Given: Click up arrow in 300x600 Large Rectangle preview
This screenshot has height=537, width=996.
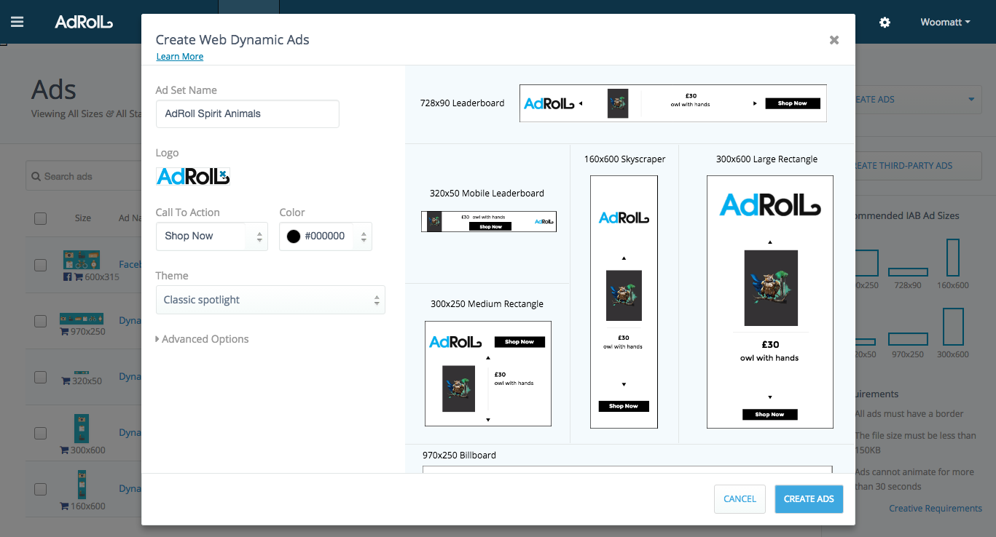Looking at the screenshot, I should tap(770, 242).
